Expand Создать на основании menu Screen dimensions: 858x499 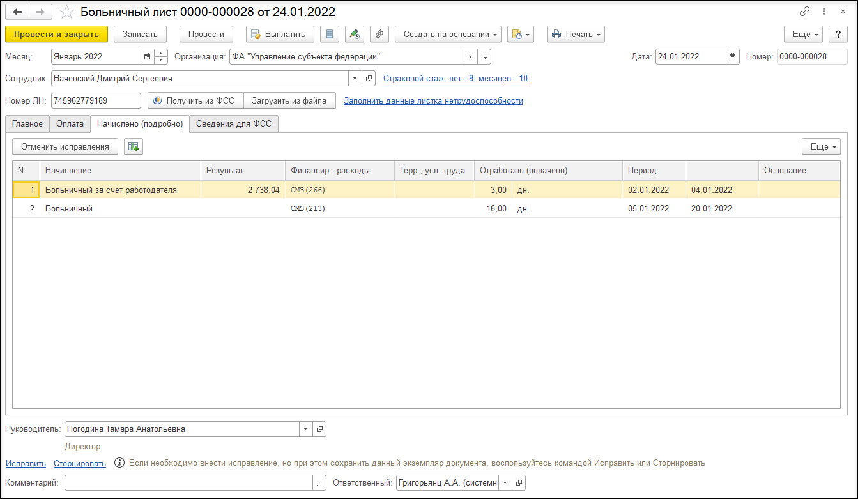(448, 34)
